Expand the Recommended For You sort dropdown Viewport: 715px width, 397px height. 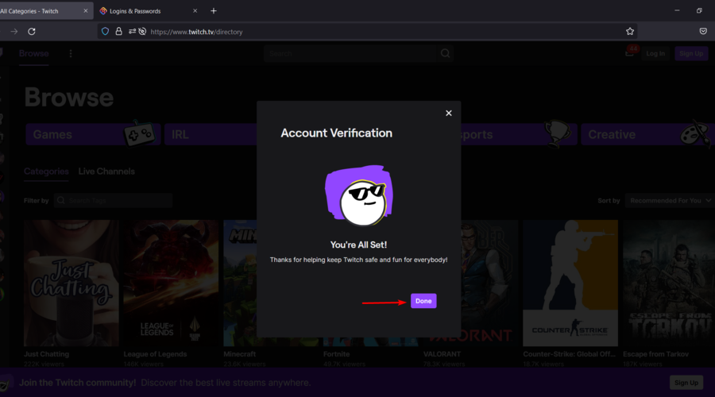(x=669, y=201)
